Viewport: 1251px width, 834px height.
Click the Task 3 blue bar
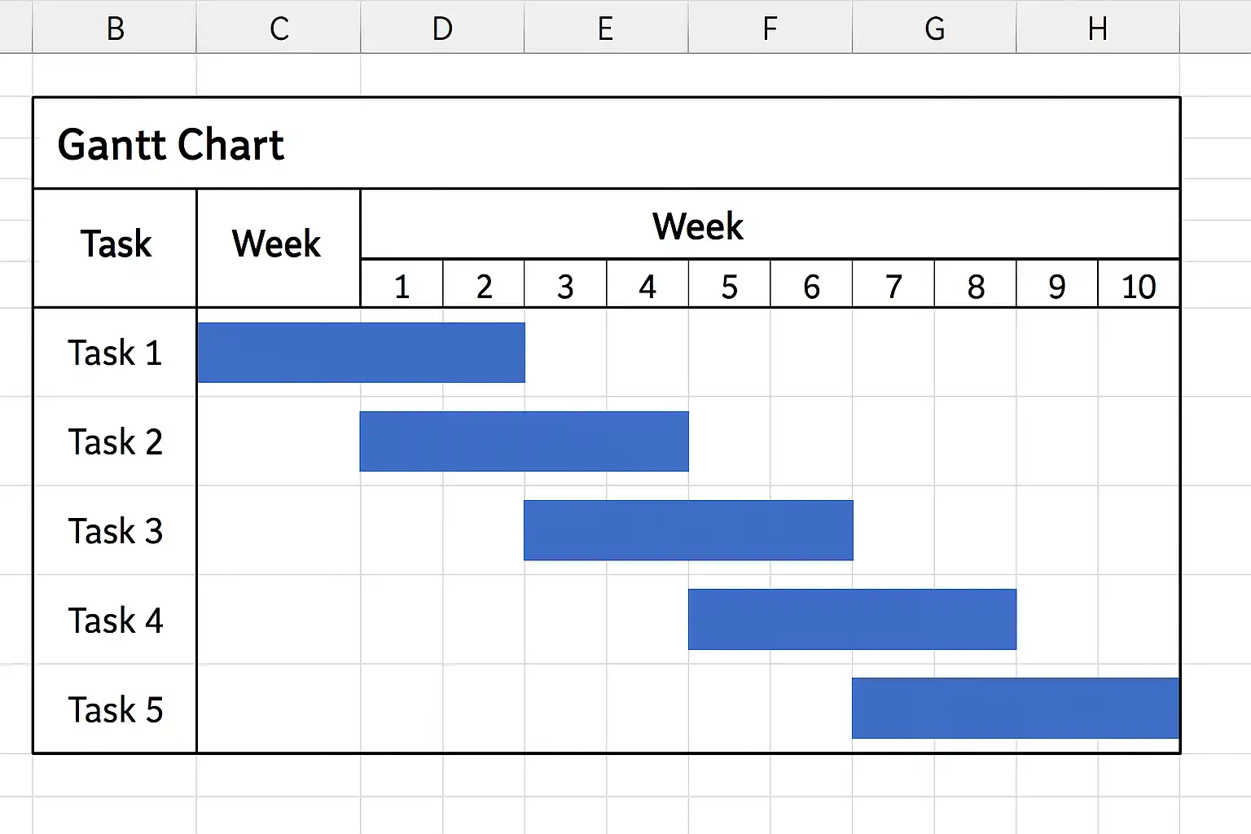click(x=688, y=530)
